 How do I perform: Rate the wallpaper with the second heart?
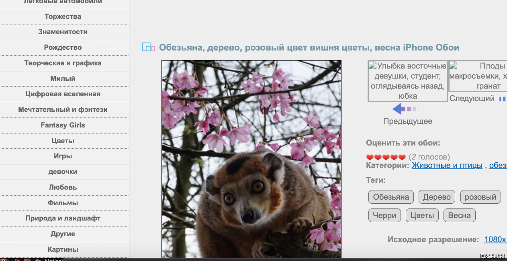click(x=378, y=157)
